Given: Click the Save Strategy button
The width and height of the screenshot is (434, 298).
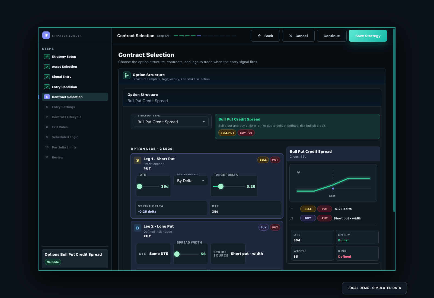Looking at the screenshot, I should pos(368,36).
